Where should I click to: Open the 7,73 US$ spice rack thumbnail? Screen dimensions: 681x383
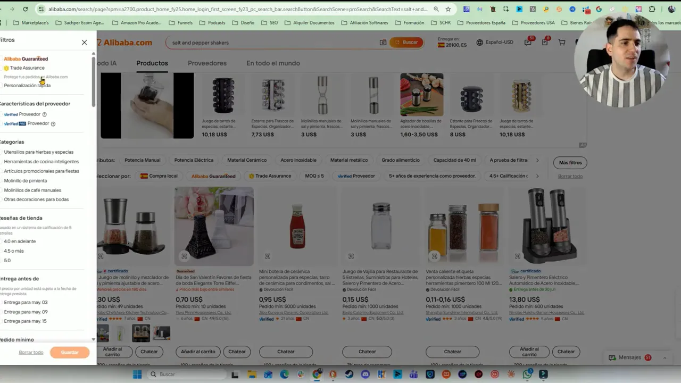click(273, 95)
